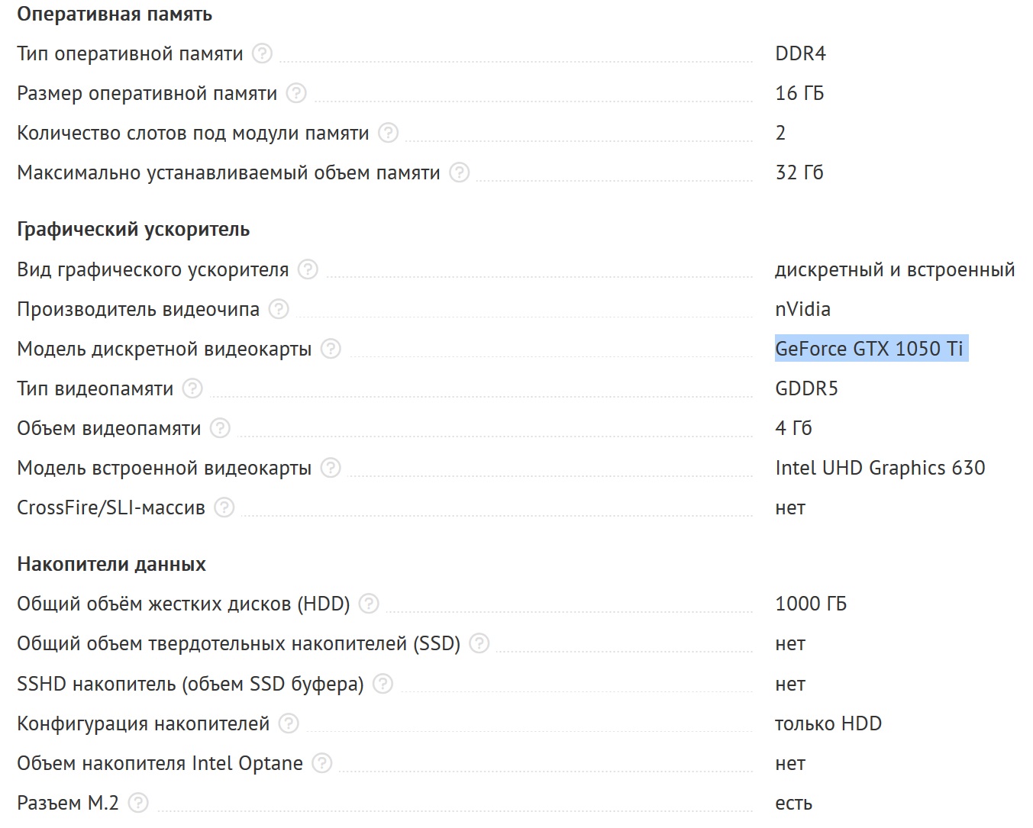Open help icon next to Тип оперативной памяти
The image size is (1033, 828).
coord(262,53)
